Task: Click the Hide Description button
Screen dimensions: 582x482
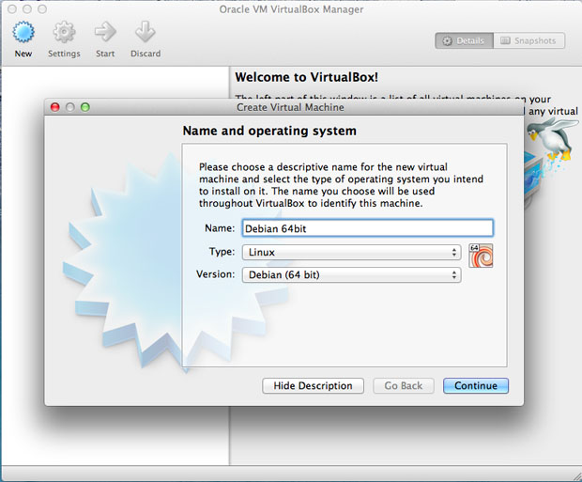Action: tap(313, 386)
